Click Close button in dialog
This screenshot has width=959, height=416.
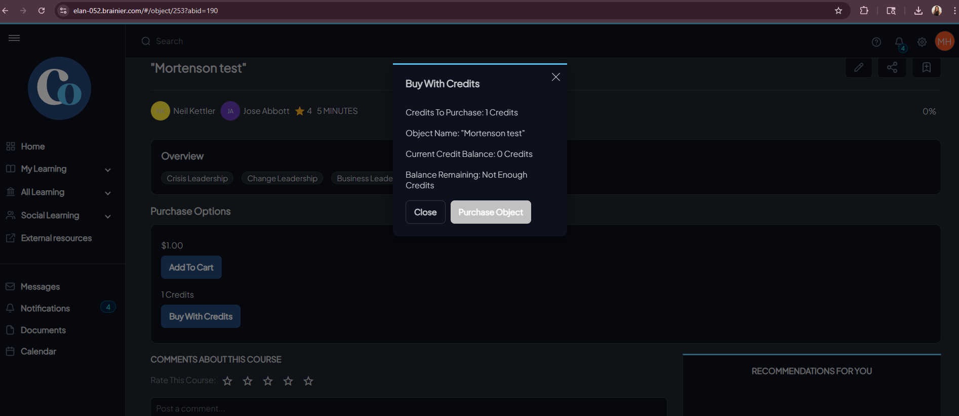(x=425, y=212)
